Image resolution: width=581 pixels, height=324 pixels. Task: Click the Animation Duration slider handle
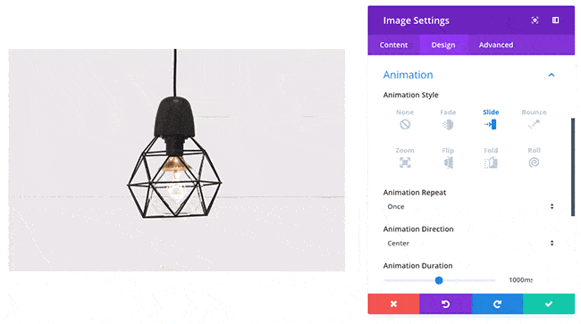pos(439,280)
